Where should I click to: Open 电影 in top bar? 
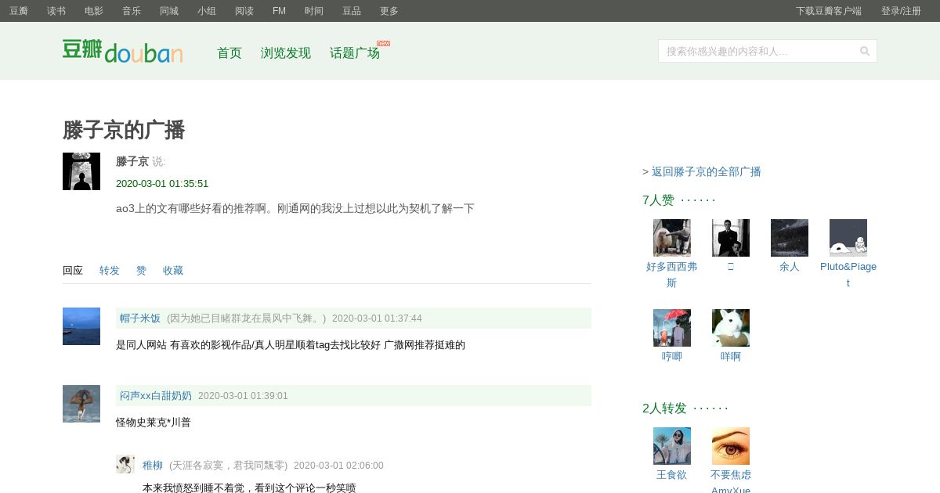pos(94,11)
